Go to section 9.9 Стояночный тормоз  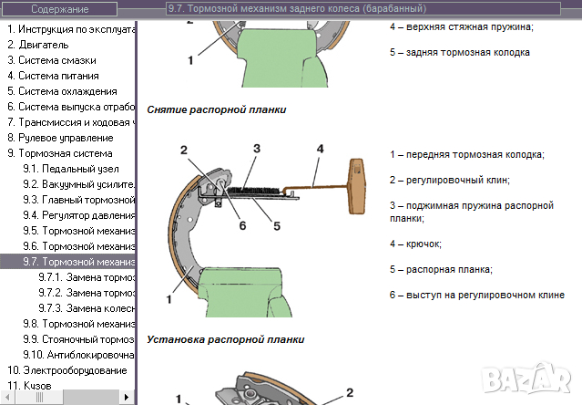point(79,339)
